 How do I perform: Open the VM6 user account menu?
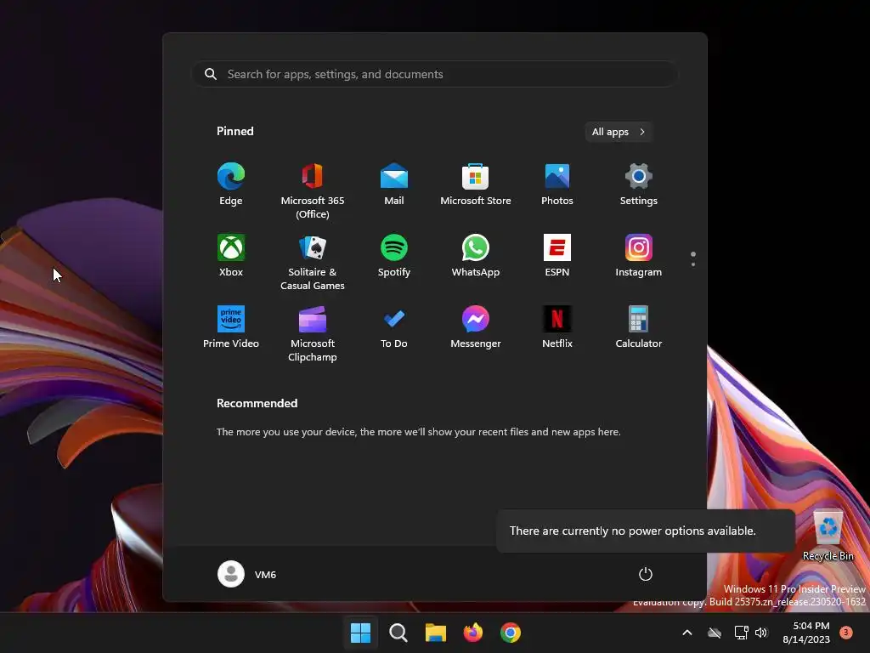tap(247, 574)
